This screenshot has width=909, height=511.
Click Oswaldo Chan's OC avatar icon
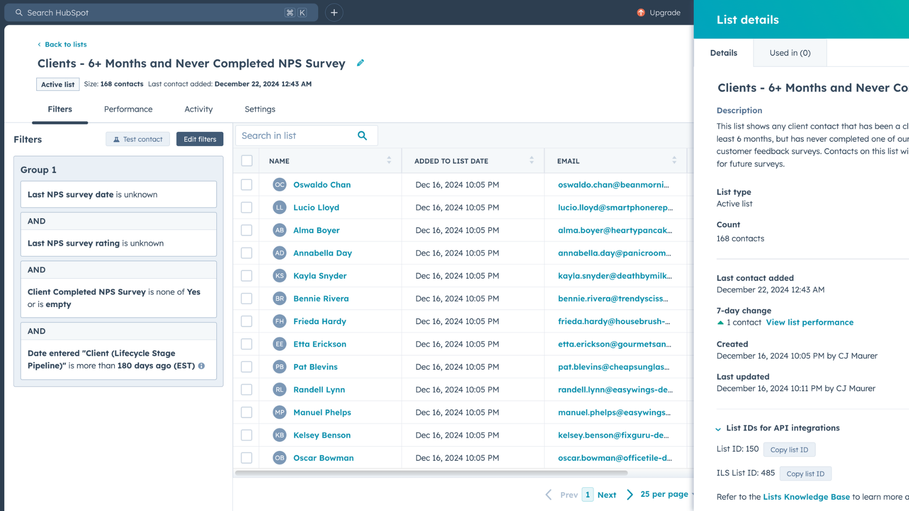click(279, 185)
